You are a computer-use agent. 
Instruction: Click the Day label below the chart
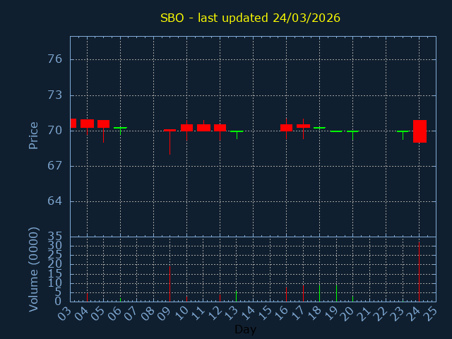click(245, 330)
